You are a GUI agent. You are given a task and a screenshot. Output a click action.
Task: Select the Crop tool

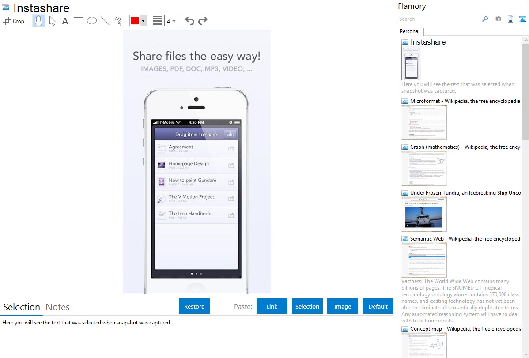(14, 21)
